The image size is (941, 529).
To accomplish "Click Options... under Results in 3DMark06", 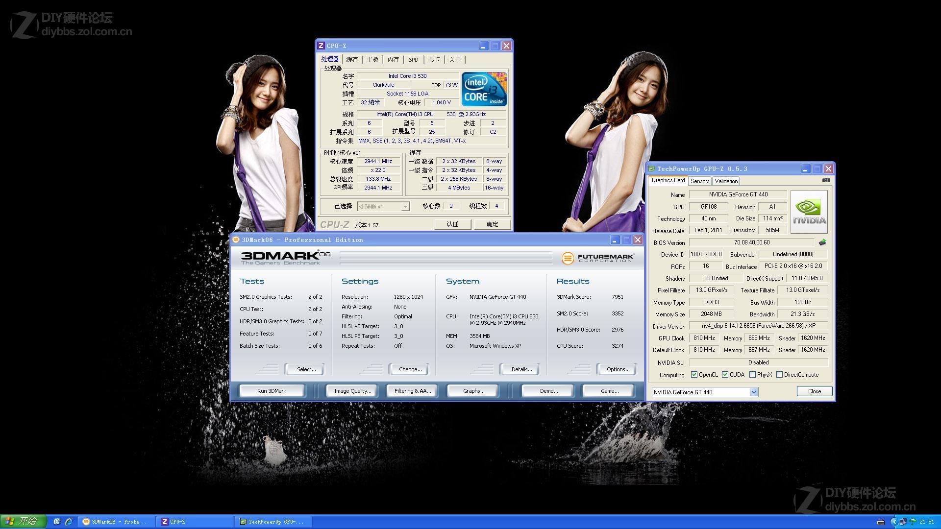I will tap(618, 369).
